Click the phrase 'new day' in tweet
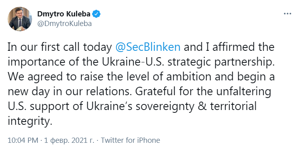 [x=29, y=91]
